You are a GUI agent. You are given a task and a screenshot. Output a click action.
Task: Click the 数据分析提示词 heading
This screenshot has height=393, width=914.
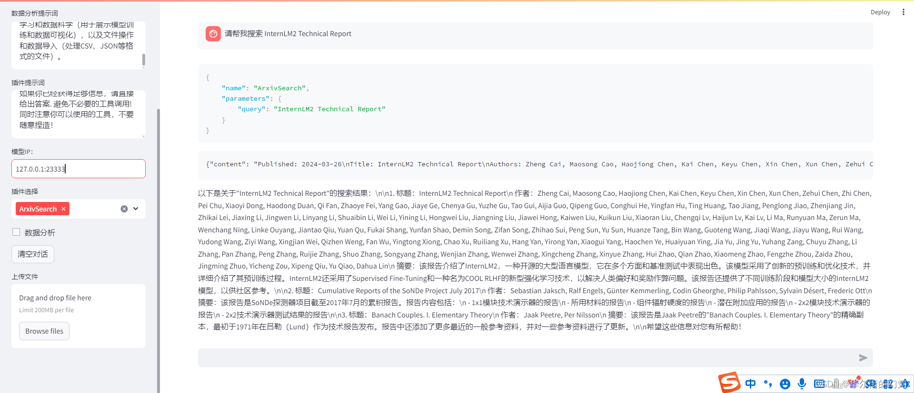35,13
